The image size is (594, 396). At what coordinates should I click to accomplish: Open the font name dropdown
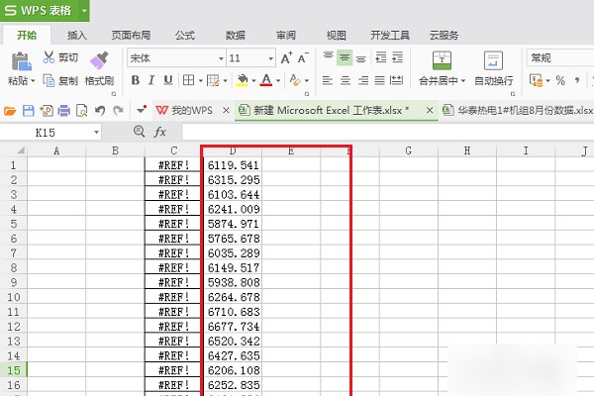pyautogui.click(x=221, y=58)
